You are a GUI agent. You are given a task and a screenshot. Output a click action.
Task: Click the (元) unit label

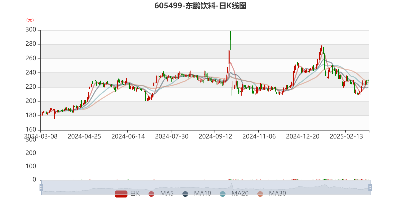click(x=30, y=20)
